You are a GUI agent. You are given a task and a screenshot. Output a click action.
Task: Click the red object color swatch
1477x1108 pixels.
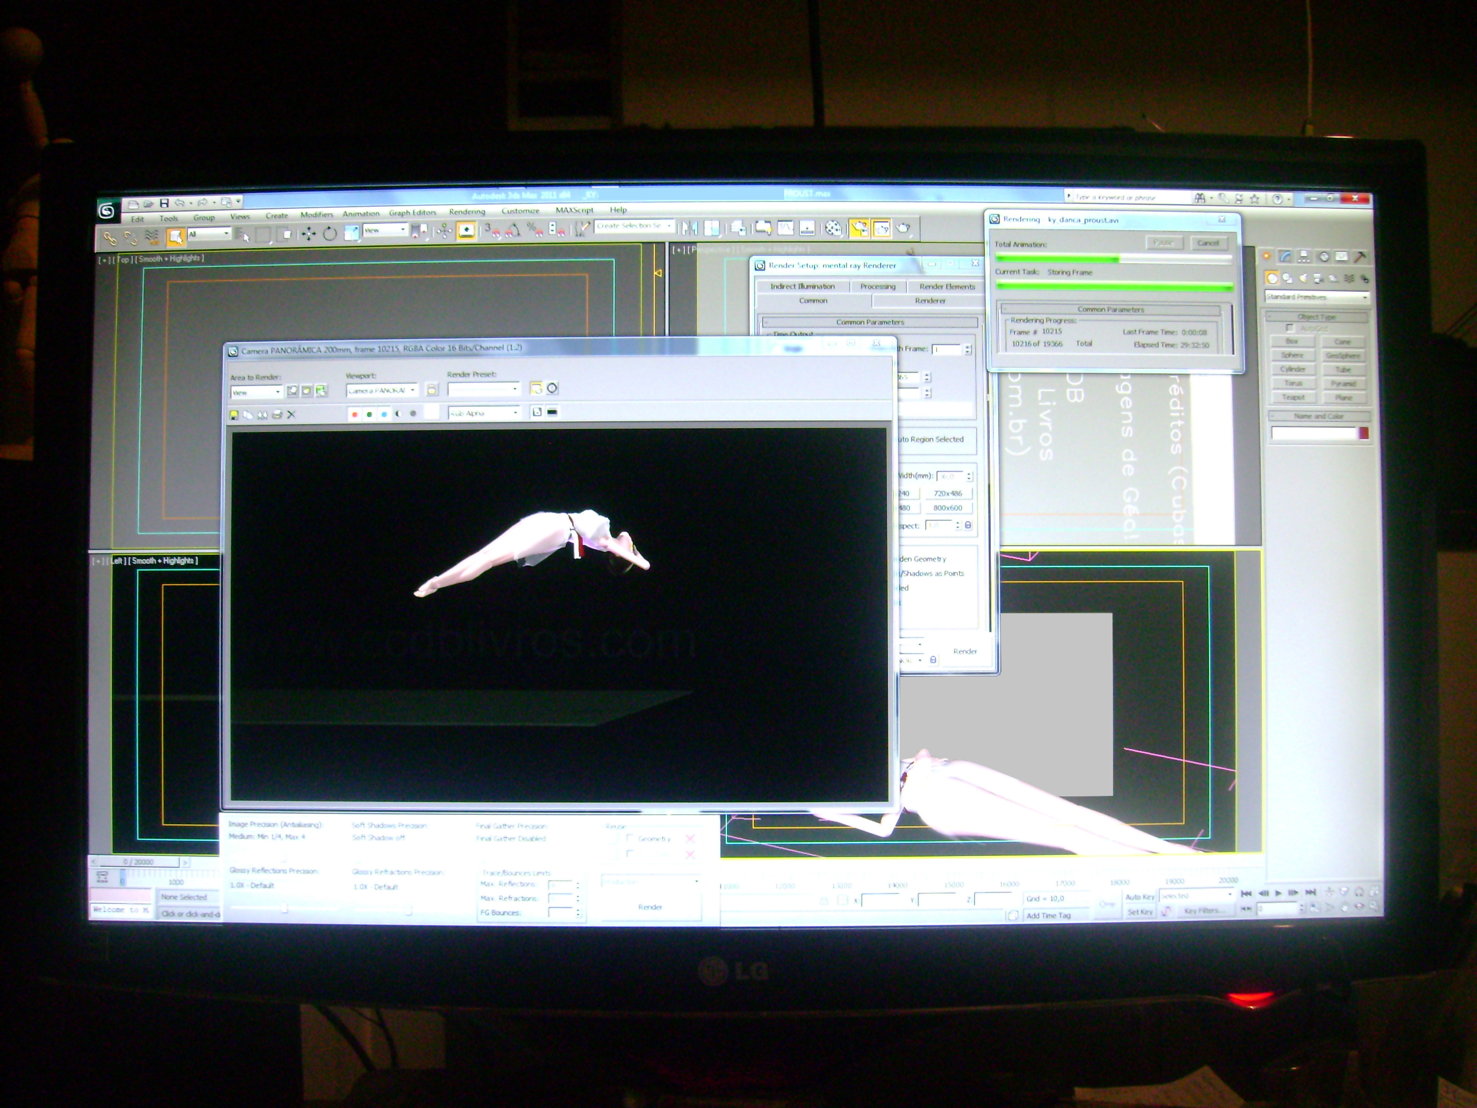(1364, 433)
